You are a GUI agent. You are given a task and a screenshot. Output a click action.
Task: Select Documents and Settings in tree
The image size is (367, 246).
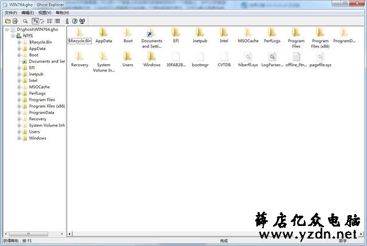[47, 61]
